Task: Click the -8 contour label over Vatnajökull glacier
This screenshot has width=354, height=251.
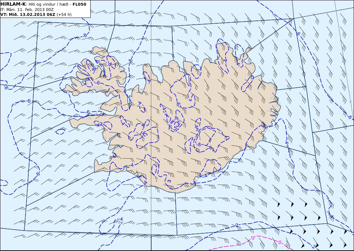Action: [x=199, y=145]
